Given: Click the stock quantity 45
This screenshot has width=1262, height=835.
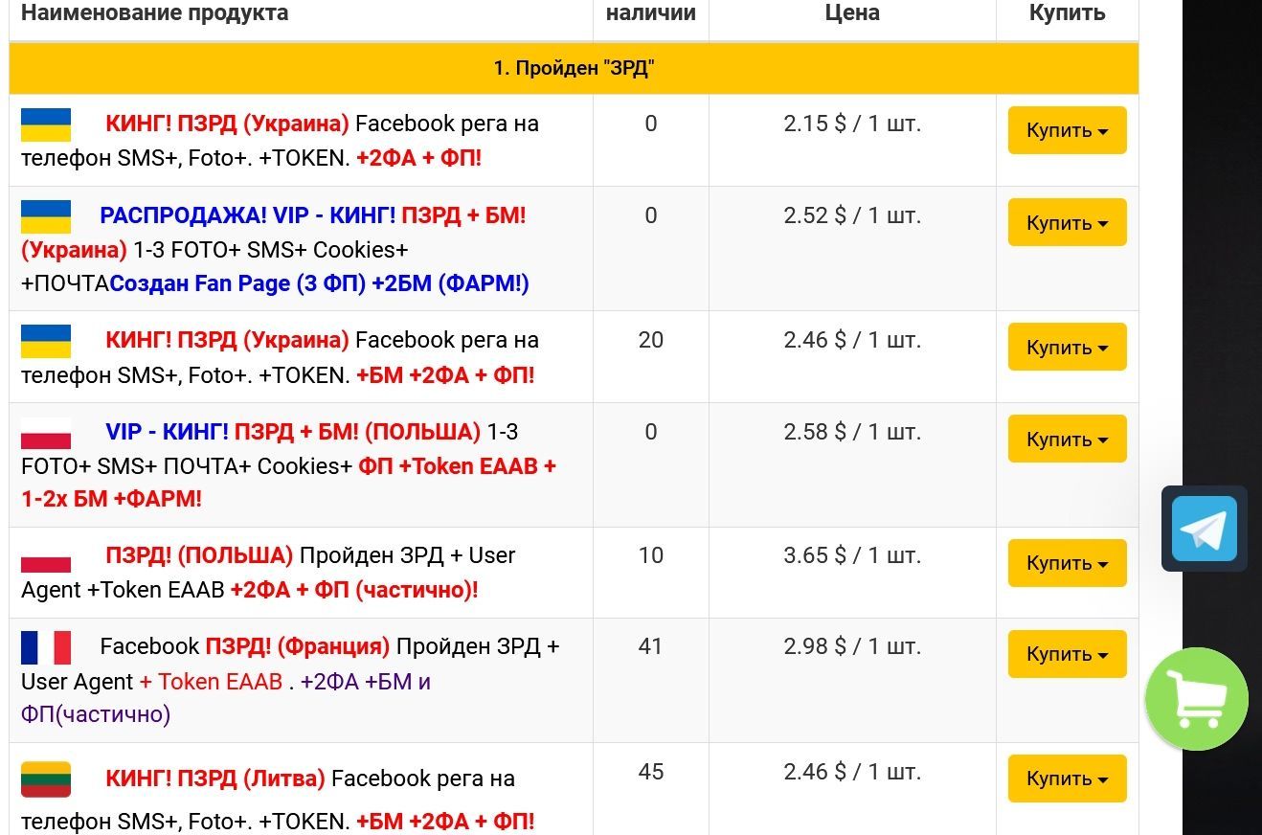Looking at the screenshot, I should coord(651,772).
